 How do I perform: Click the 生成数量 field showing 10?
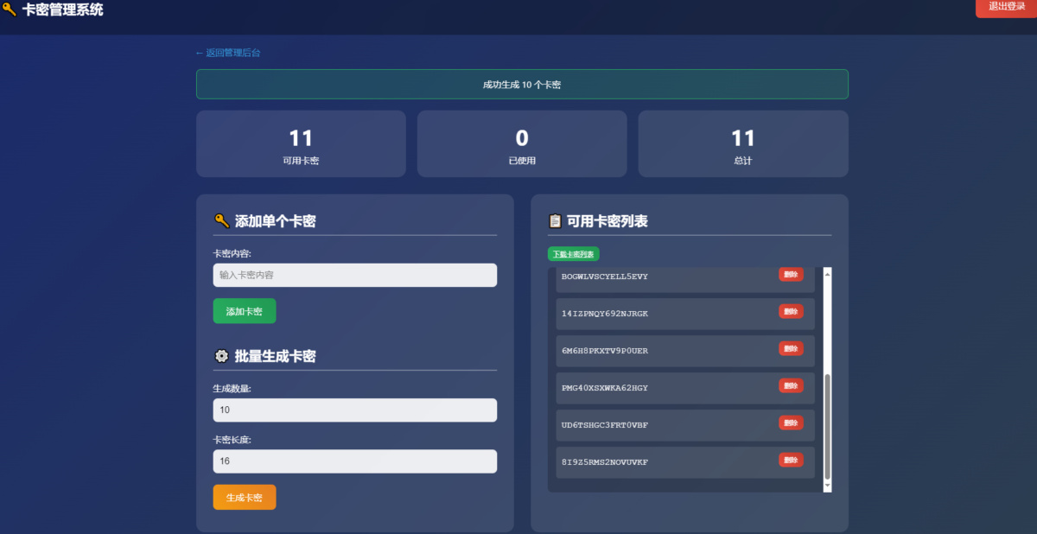(354, 410)
